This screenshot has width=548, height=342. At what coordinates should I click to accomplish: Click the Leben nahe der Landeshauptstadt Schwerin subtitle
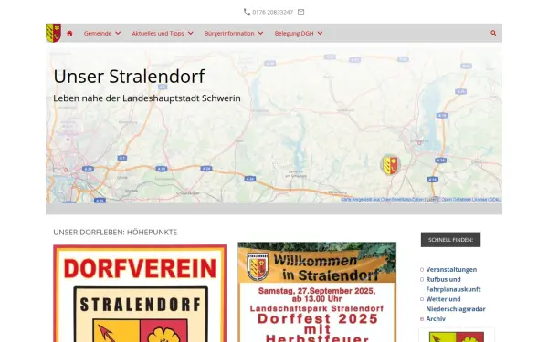(147, 98)
